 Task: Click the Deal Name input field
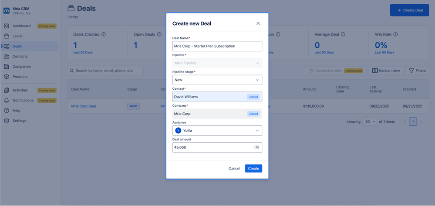click(217, 46)
